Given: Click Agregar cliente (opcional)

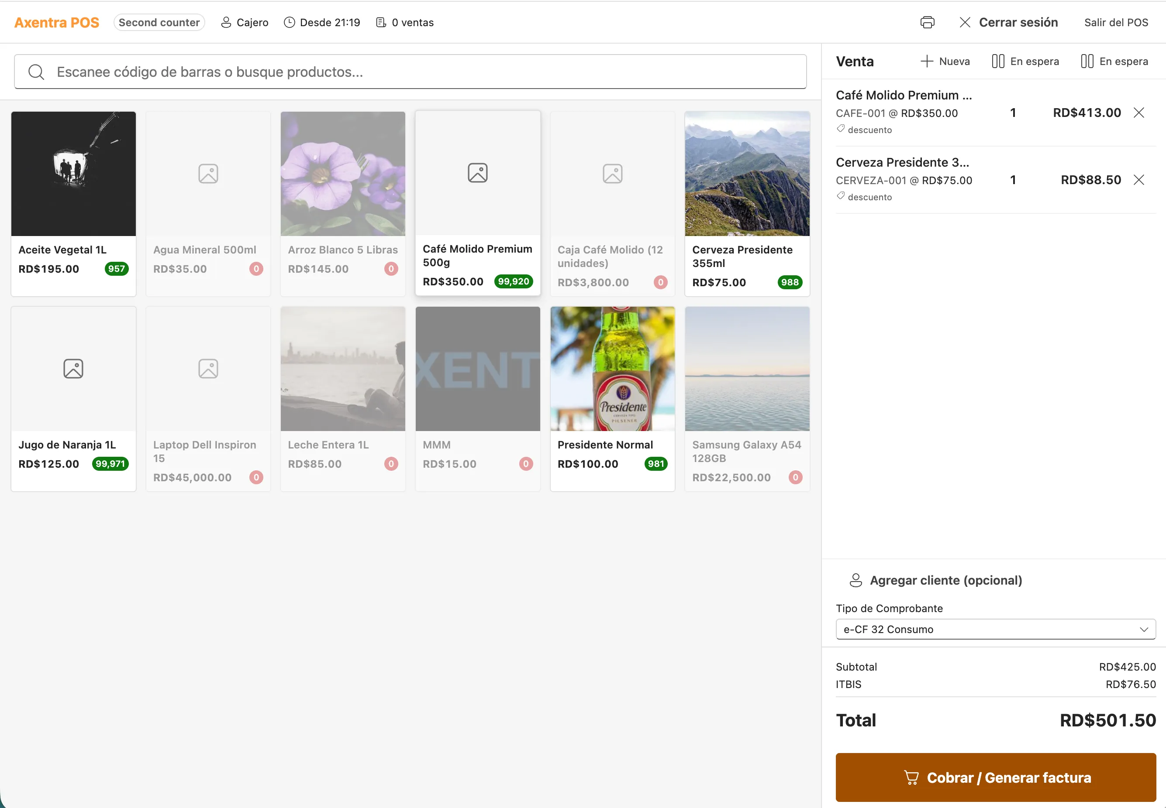Looking at the screenshot, I should (x=935, y=580).
